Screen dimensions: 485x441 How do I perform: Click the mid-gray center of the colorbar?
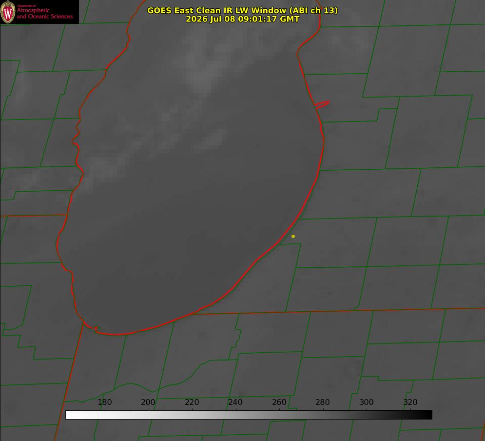[x=249, y=415]
